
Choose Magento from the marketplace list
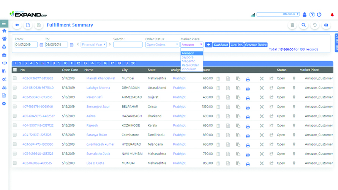pyautogui.click(x=188, y=61)
